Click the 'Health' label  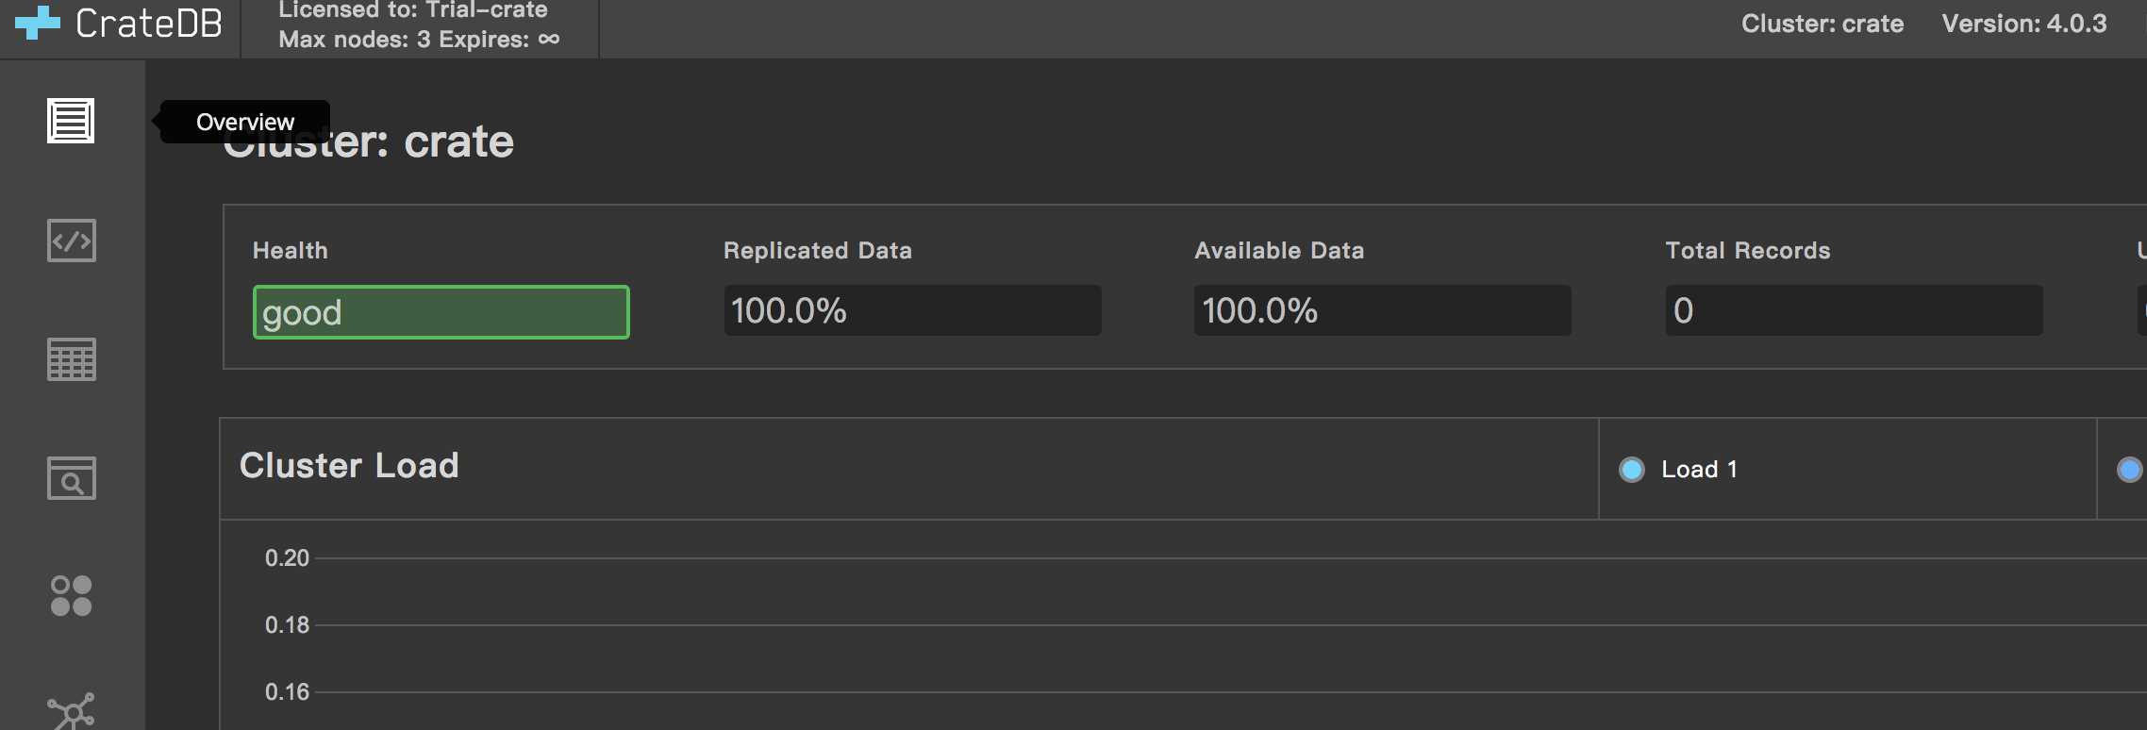pos(291,251)
